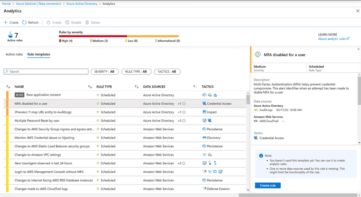Open the RULE TYPE : All filter

[x=136, y=72]
